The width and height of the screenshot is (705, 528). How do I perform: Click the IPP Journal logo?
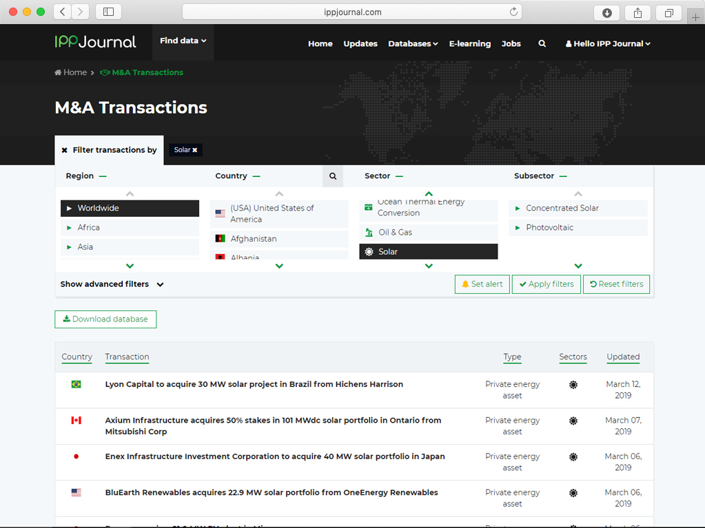(x=96, y=42)
